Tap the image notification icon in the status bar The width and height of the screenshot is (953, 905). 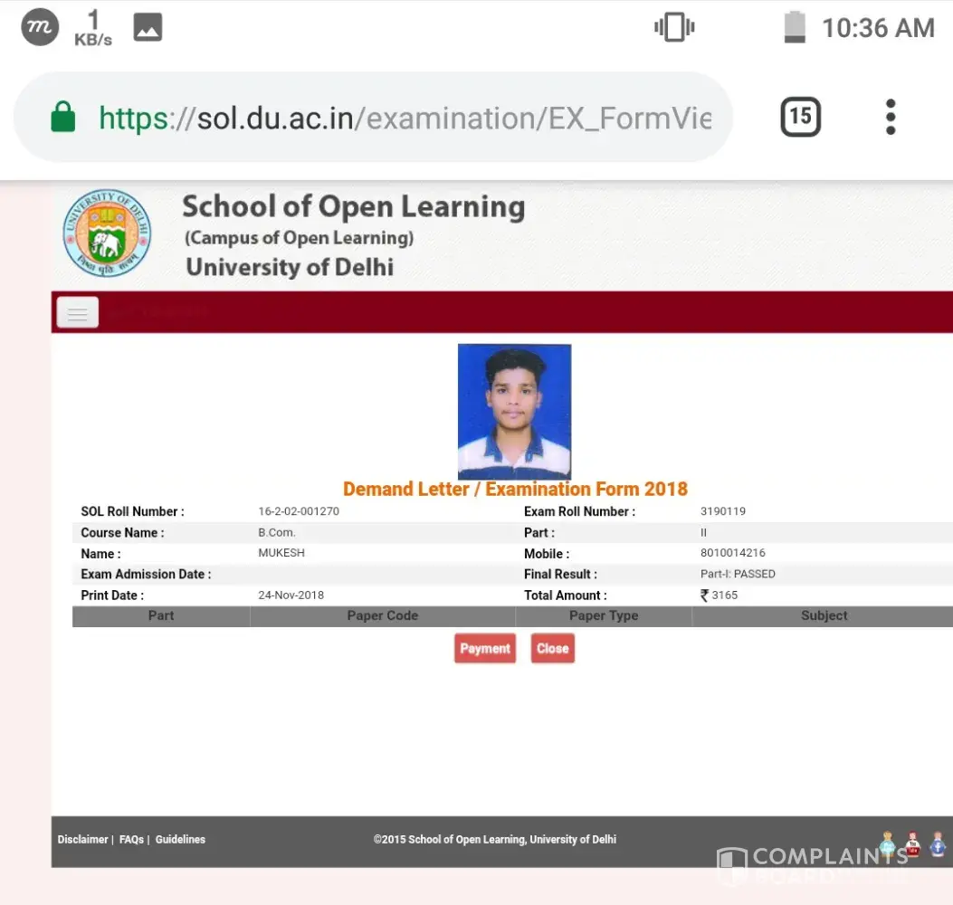click(x=148, y=27)
